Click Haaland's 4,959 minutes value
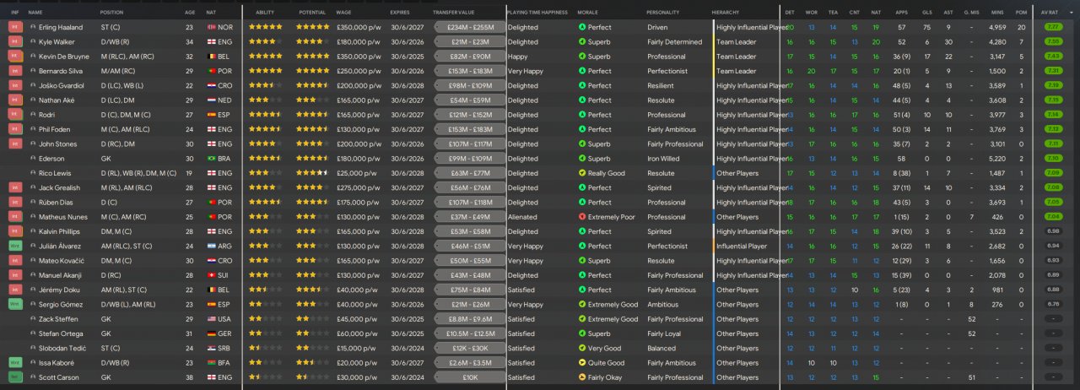The height and width of the screenshot is (390, 1080). click(996, 27)
